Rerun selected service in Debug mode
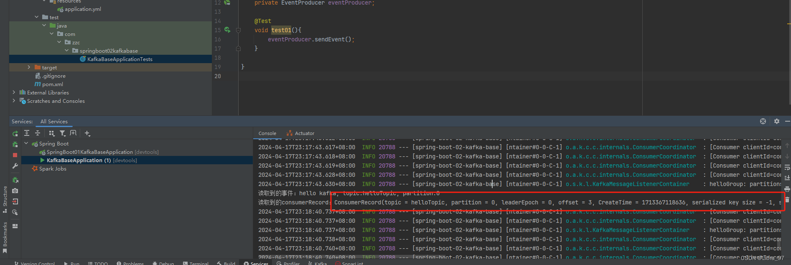The width and height of the screenshot is (791, 265). pyautogui.click(x=15, y=144)
